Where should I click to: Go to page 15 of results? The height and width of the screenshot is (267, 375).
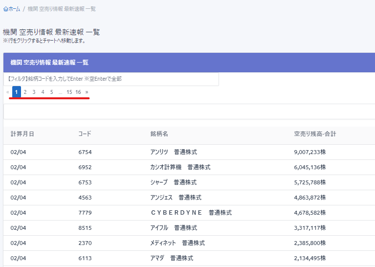69,92
